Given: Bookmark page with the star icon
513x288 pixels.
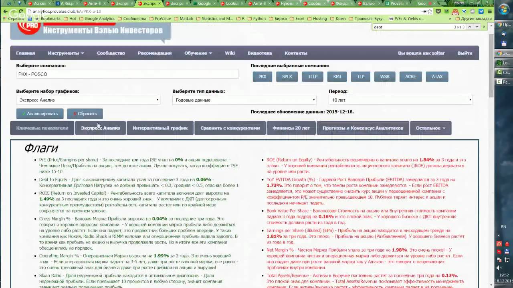Looking at the screenshot, I should pos(430,11).
